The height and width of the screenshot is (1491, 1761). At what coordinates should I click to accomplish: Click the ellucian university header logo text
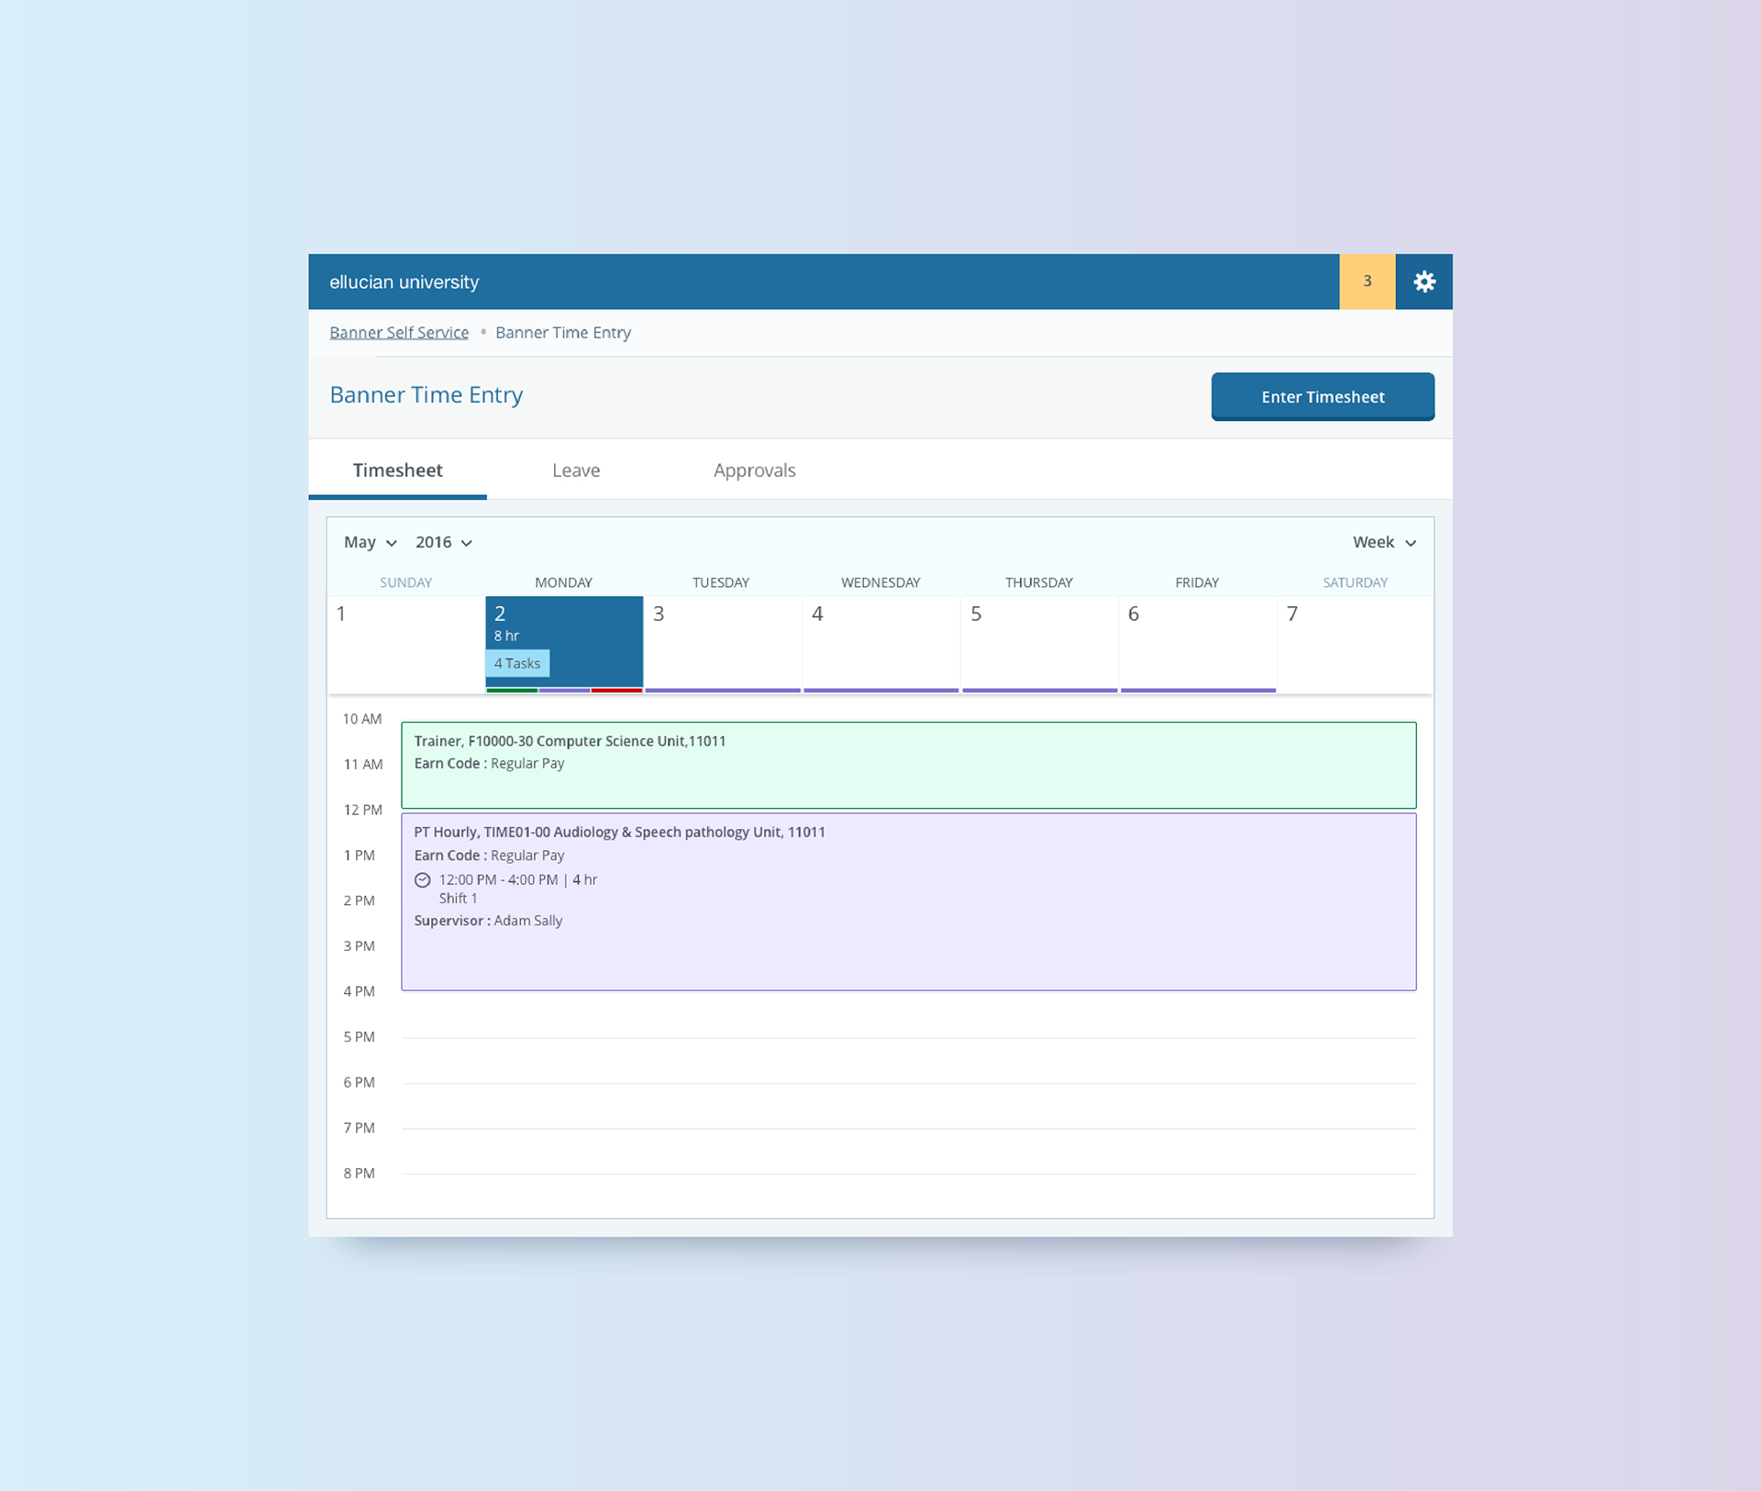click(x=404, y=282)
